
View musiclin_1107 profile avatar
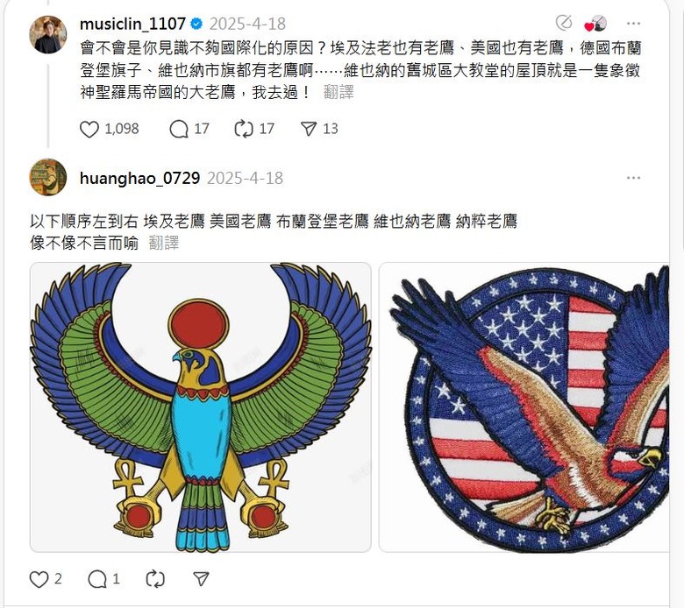point(48,34)
